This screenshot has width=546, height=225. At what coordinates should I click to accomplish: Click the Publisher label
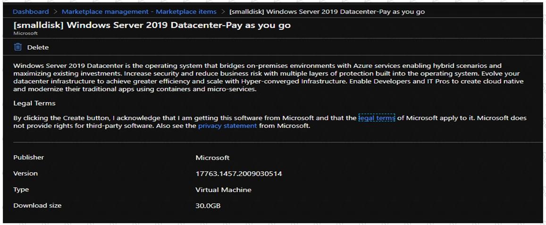click(29, 158)
